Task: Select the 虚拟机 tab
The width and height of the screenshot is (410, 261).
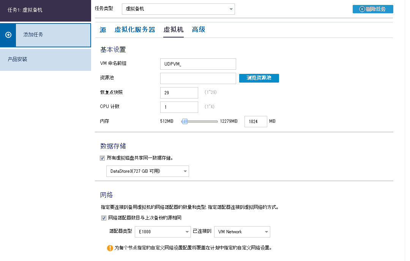Action: pos(173,30)
